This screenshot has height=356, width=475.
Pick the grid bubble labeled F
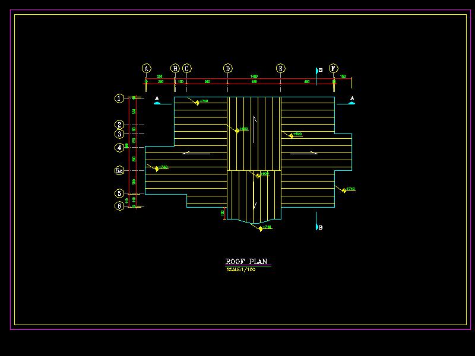click(x=334, y=69)
